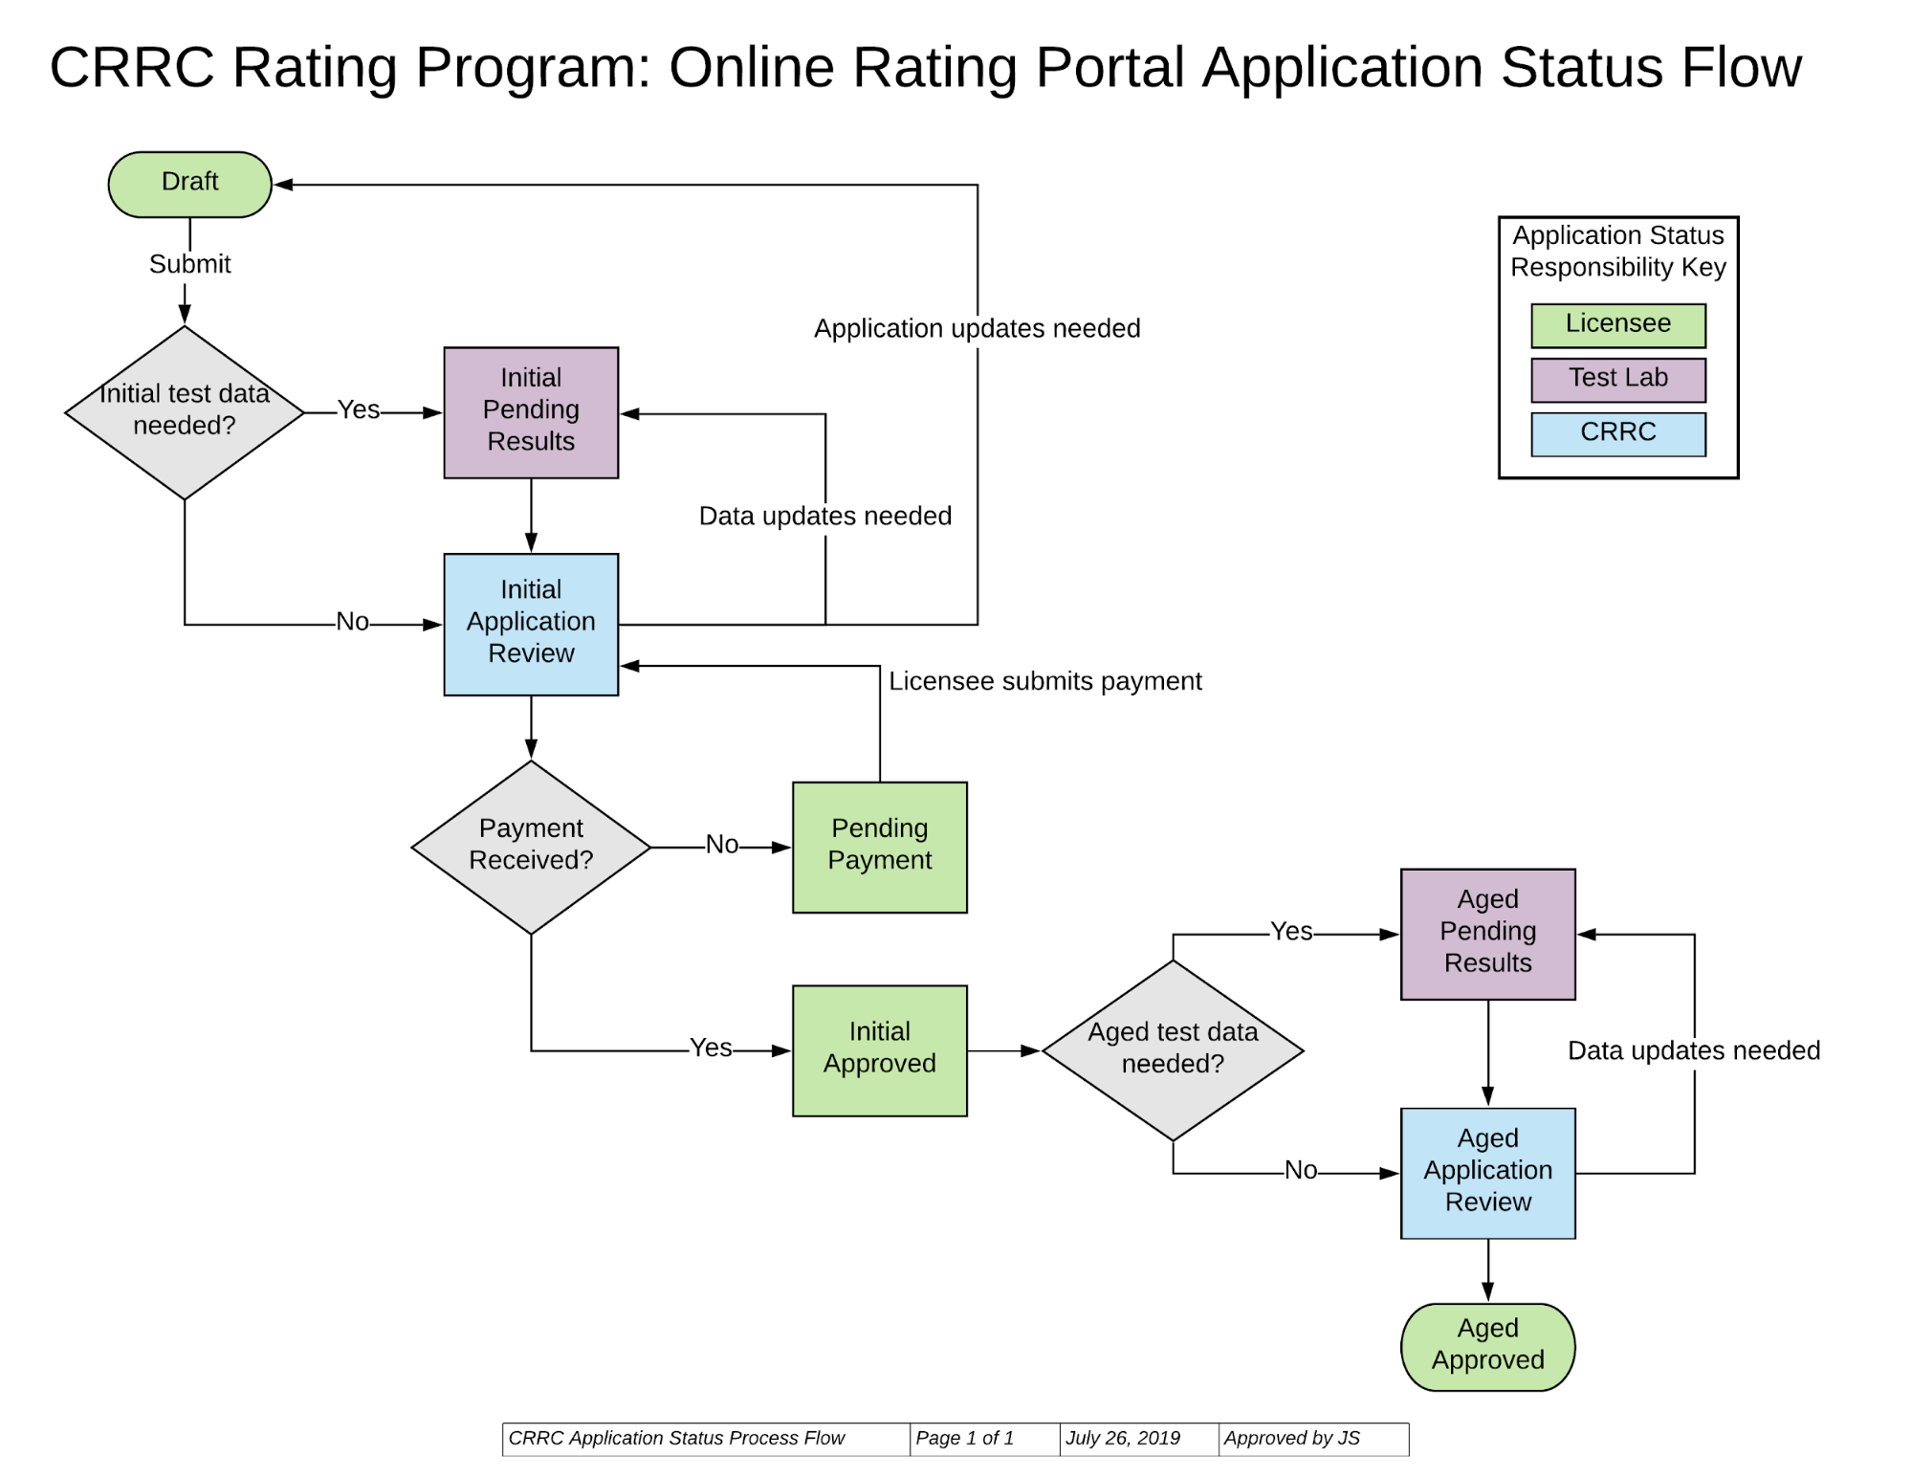Select the Initial Approved status box
This screenshot has width=1912, height=1478.
[x=879, y=1048]
